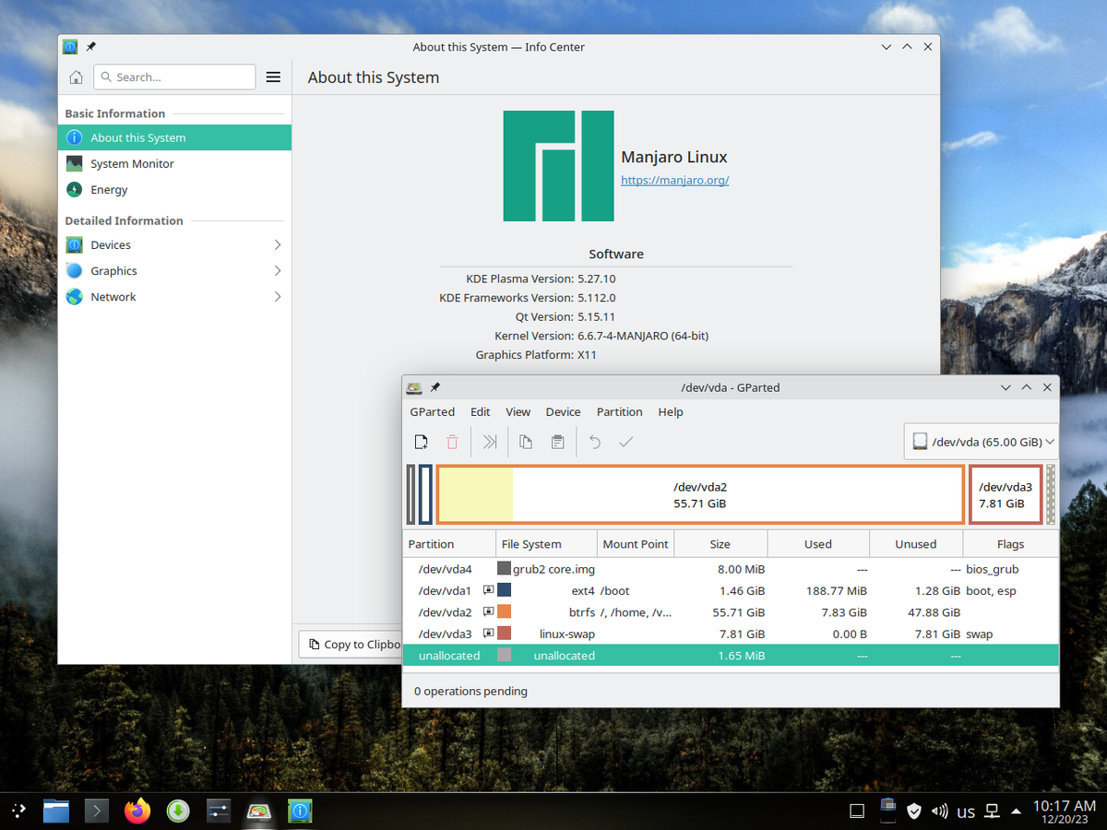Show hidden system tray icons
The height and width of the screenshot is (830, 1107).
tap(1017, 812)
